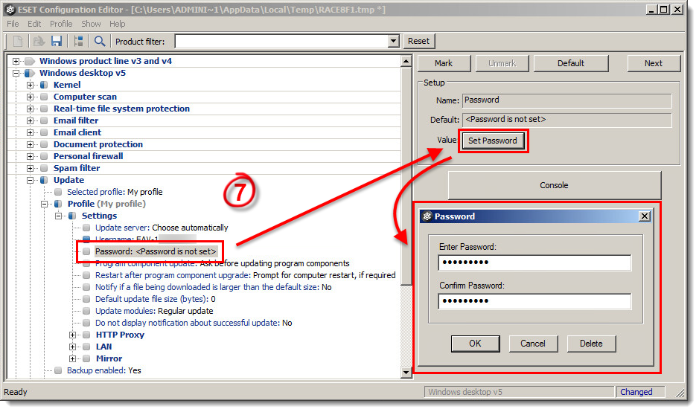The height and width of the screenshot is (412, 699).
Task: Click the Open file toolbar icon
Action: pos(38,41)
